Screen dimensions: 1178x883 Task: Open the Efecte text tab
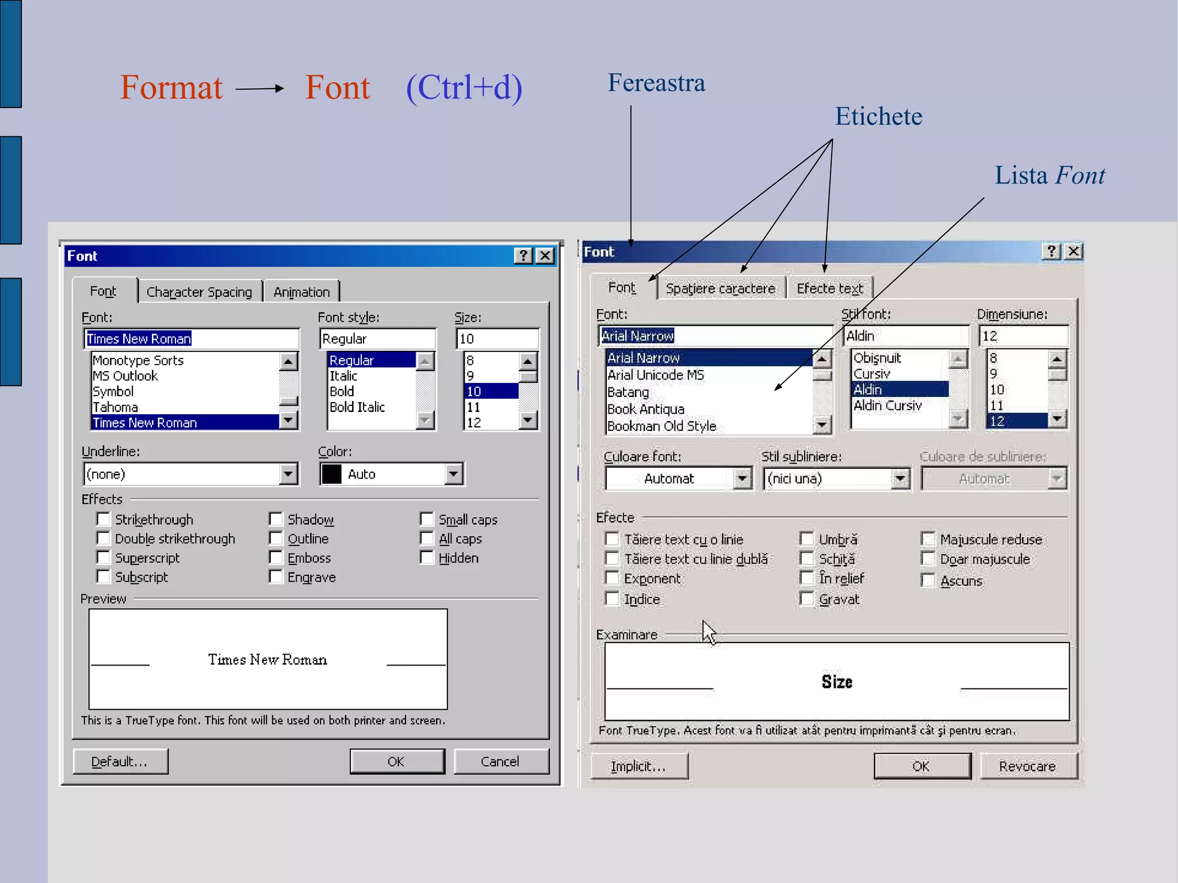(x=829, y=288)
